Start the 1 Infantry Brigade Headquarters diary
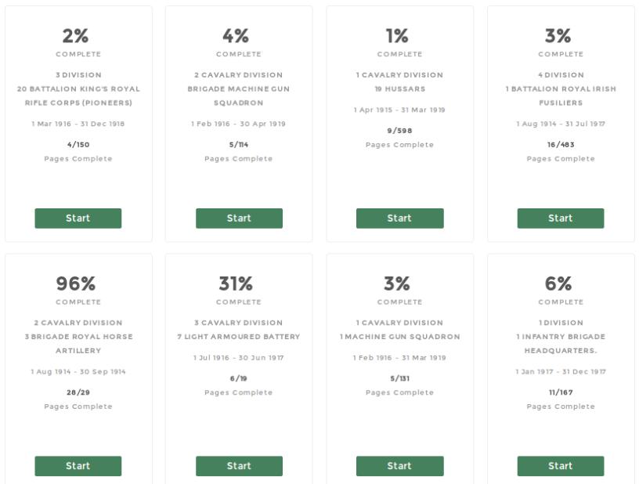This screenshot has height=484, width=639. [x=561, y=466]
